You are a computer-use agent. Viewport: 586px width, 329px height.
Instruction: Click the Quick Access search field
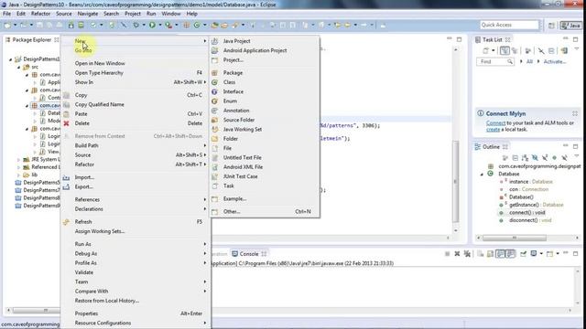509,25
